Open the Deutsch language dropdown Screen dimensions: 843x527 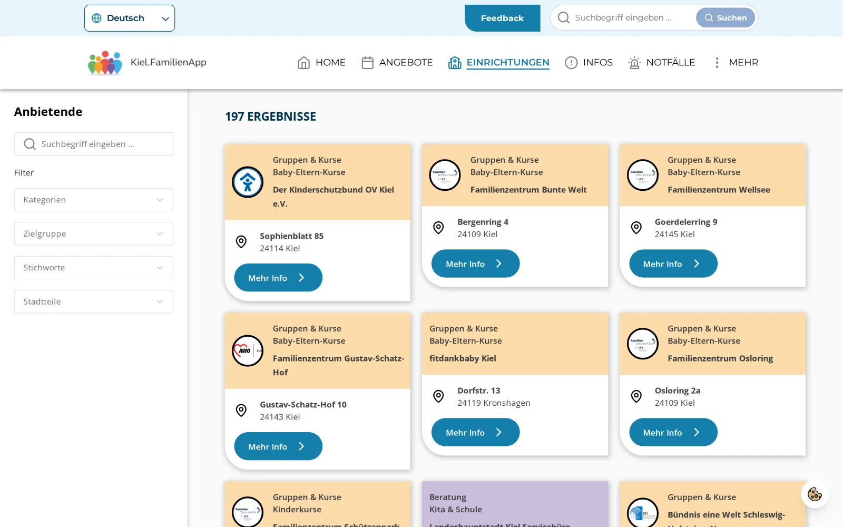(x=130, y=18)
